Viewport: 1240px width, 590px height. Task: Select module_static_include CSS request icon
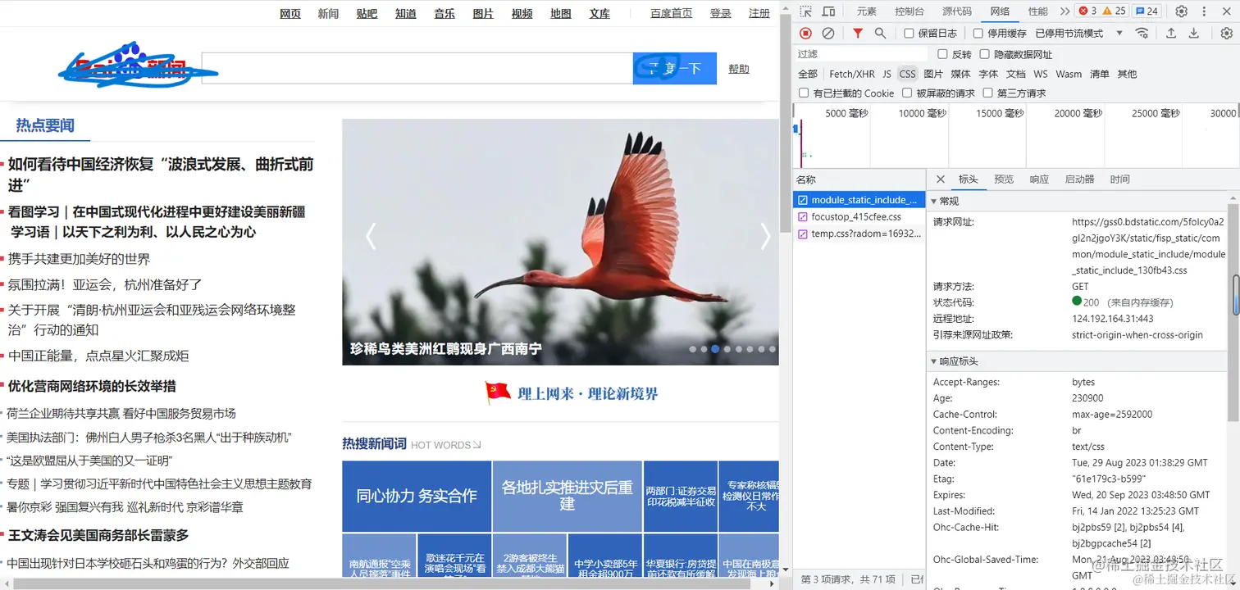pyautogui.click(x=803, y=200)
